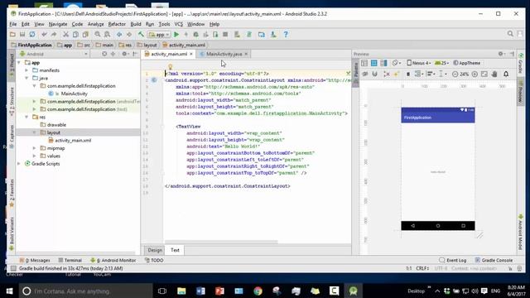Click the Redo toolbar icon
530x298 pixels.
(x=54, y=35)
